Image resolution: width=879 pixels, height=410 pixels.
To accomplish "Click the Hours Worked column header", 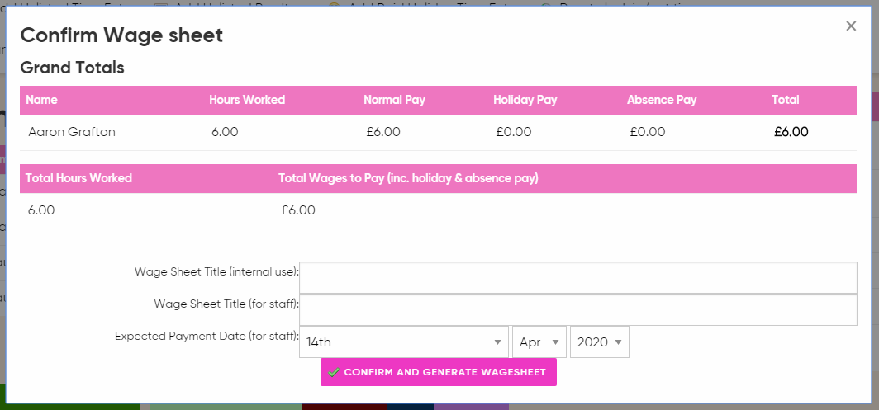I will (x=247, y=100).
